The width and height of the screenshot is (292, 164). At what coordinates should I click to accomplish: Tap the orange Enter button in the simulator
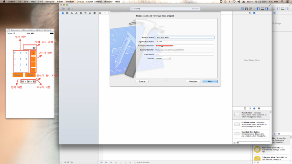point(18,75)
